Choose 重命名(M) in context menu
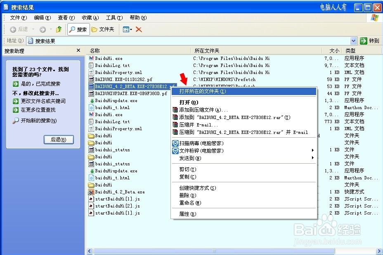The image size is (383, 255). (x=244, y=203)
